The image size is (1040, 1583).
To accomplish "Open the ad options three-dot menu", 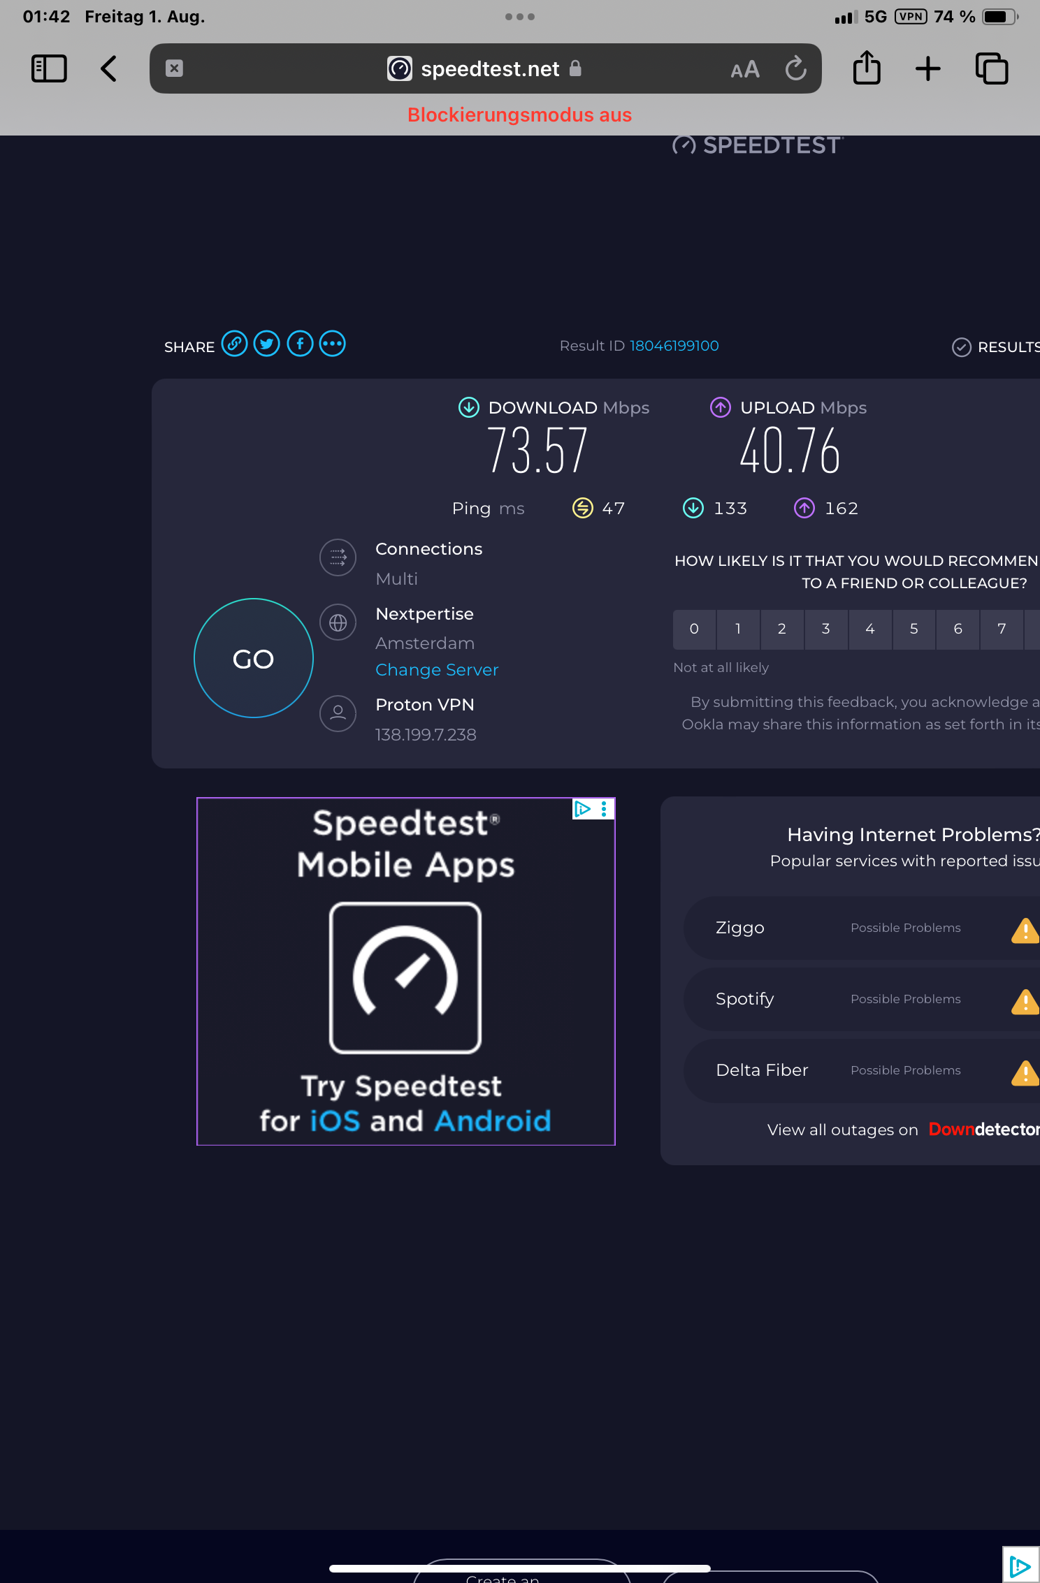I will [604, 809].
